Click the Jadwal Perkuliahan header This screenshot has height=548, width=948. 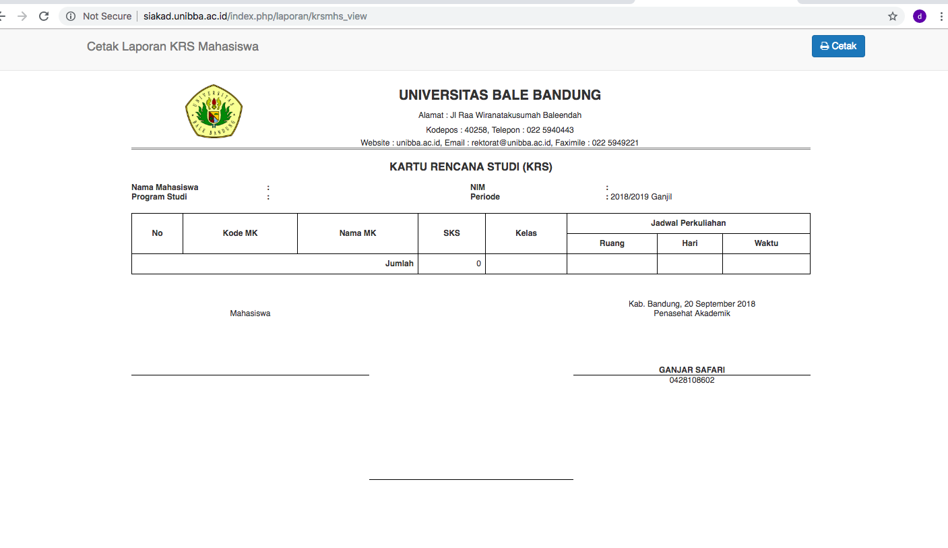click(x=689, y=223)
